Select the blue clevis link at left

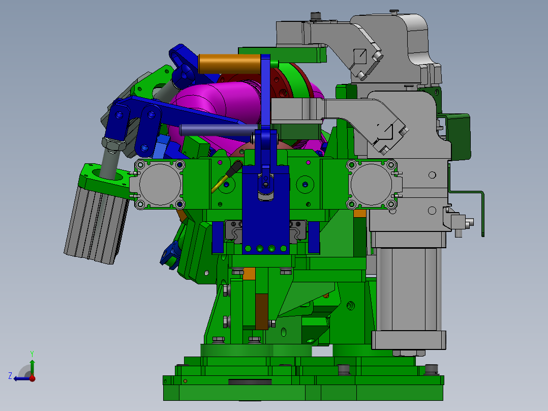click(x=148, y=131)
